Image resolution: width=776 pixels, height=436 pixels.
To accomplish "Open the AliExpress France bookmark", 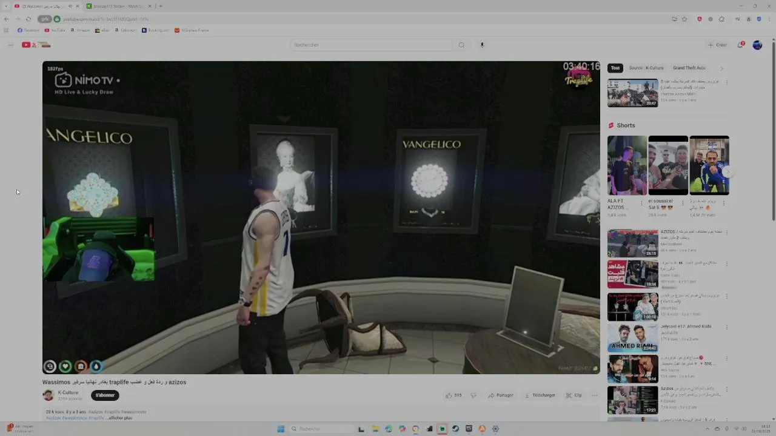I will (192, 30).
